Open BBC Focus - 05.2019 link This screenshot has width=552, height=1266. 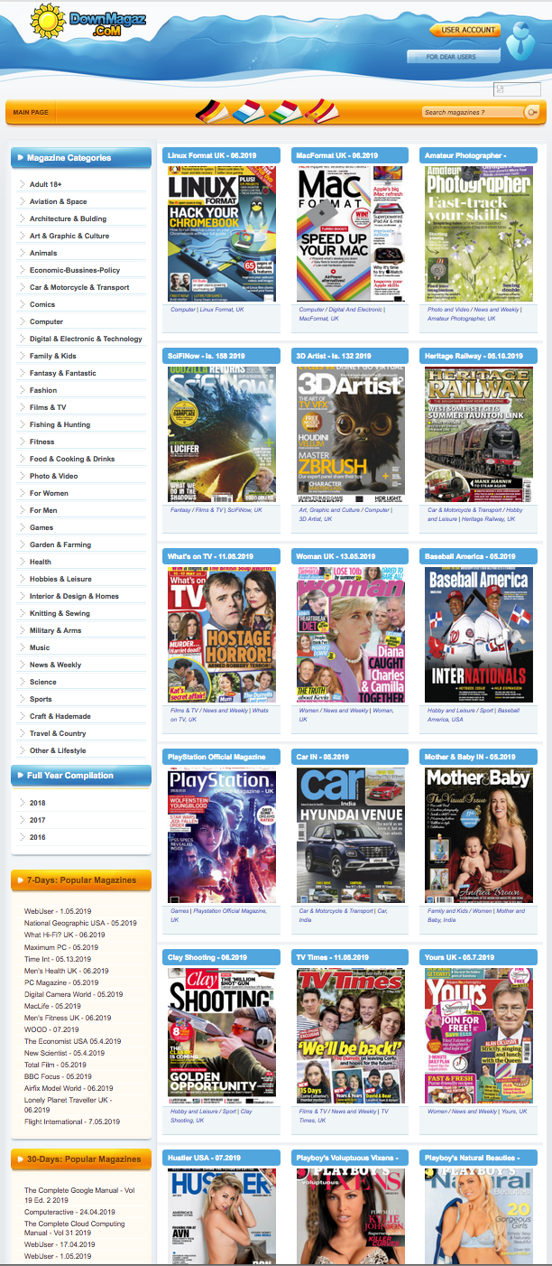pyautogui.click(x=58, y=1077)
